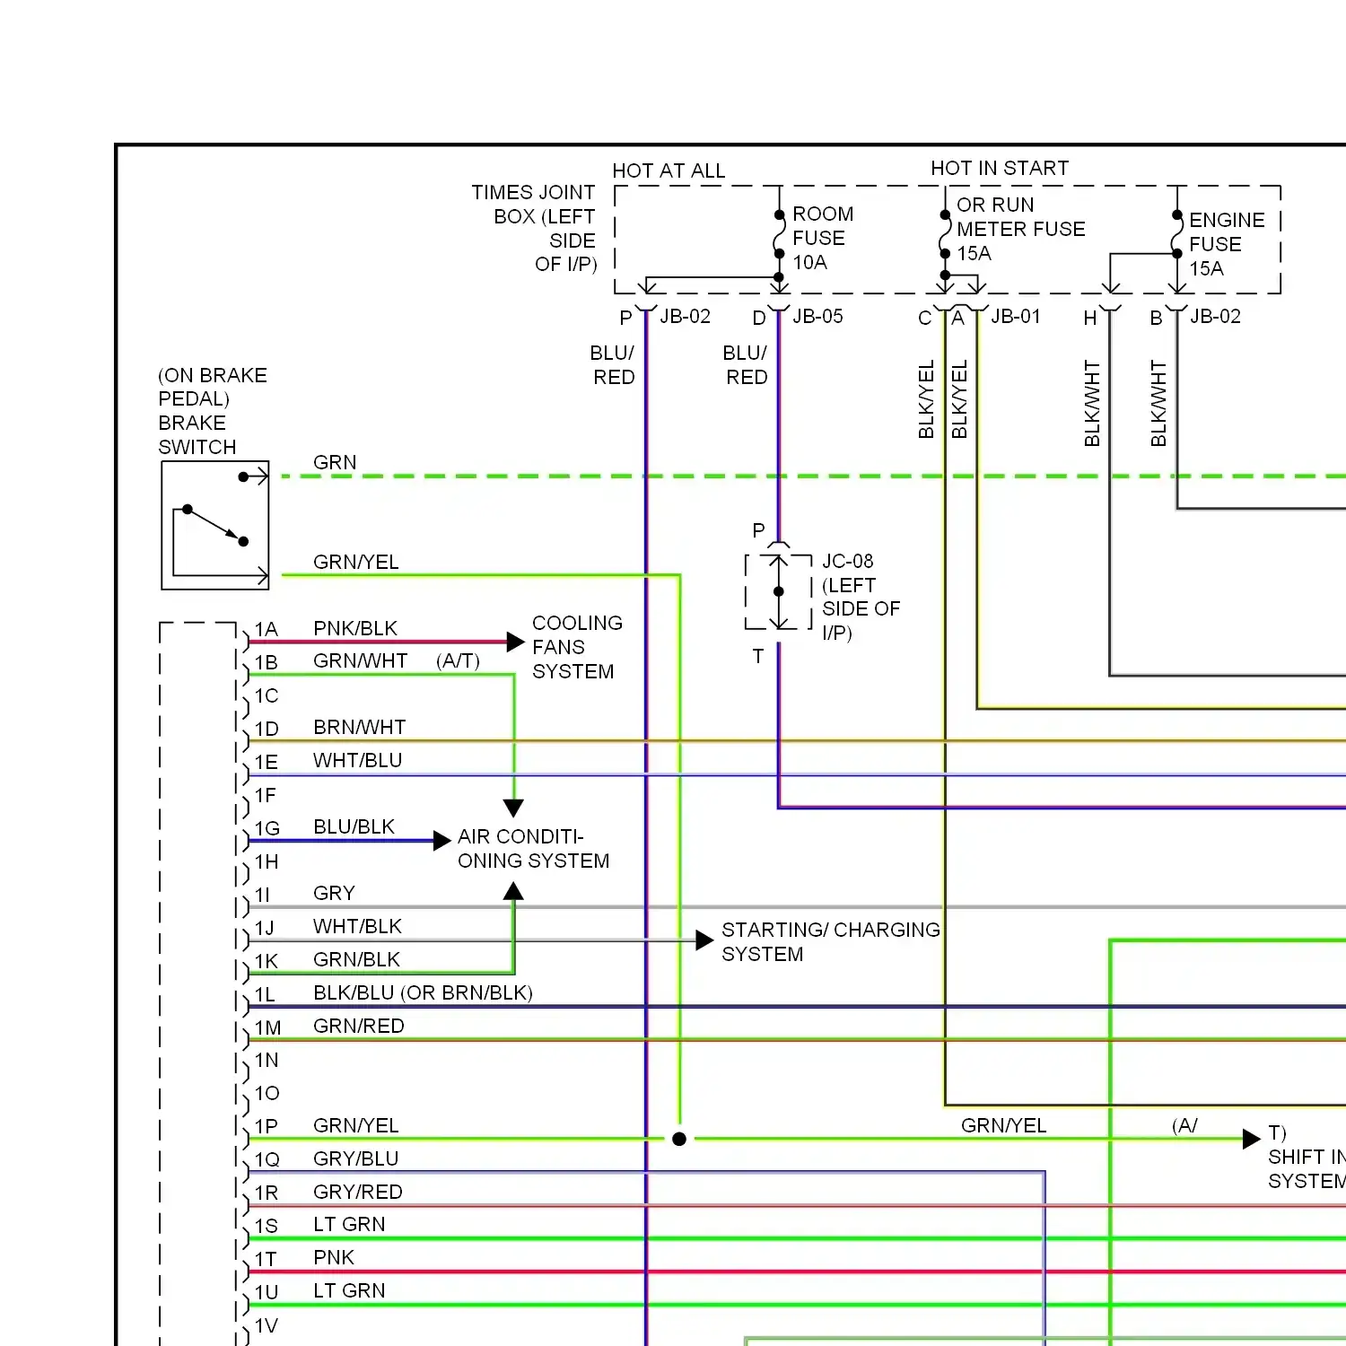
Task: Click the GRN/YEL label at pin 1P
Action: pos(356,1125)
